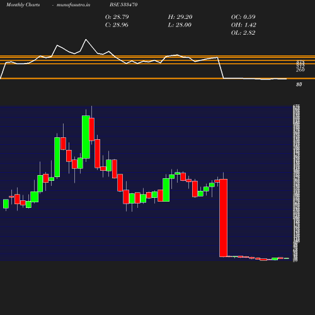This screenshot has height=315, width=315.
Task: Click the close value 'C: 28.96'
Action: (117, 25)
